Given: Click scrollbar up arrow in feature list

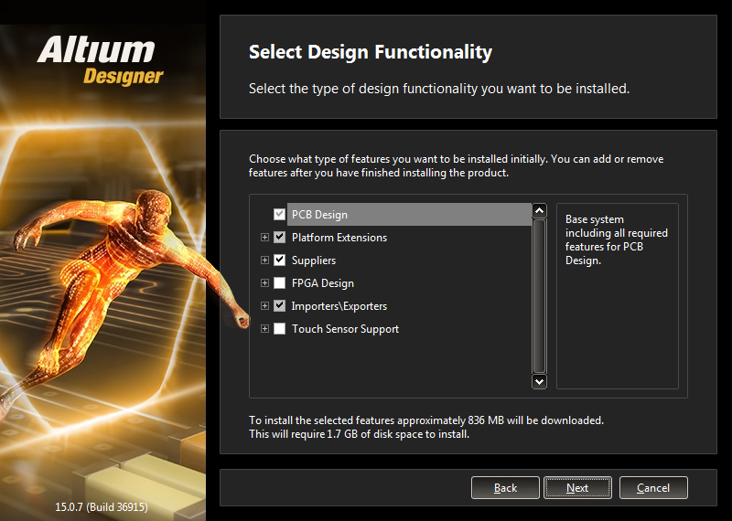Looking at the screenshot, I should pyautogui.click(x=539, y=211).
